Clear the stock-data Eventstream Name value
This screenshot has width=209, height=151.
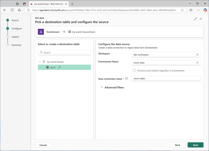(197, 62)
